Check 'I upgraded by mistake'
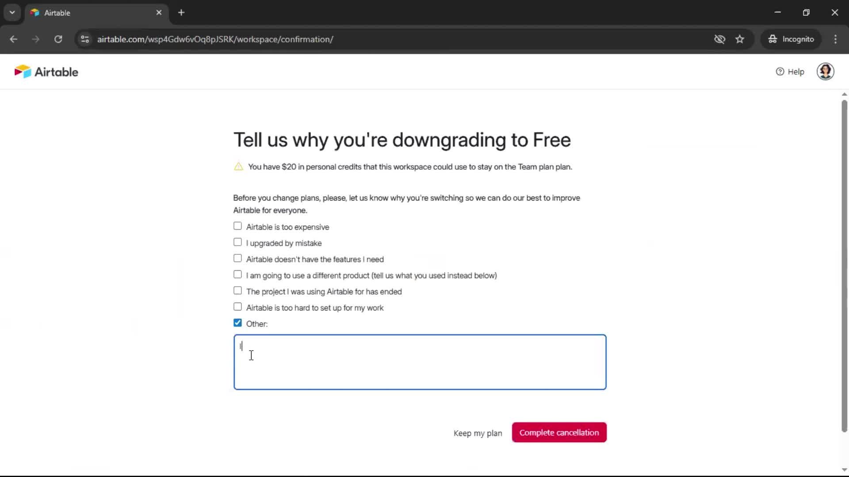The image size is (849, 477). (237, 242)
